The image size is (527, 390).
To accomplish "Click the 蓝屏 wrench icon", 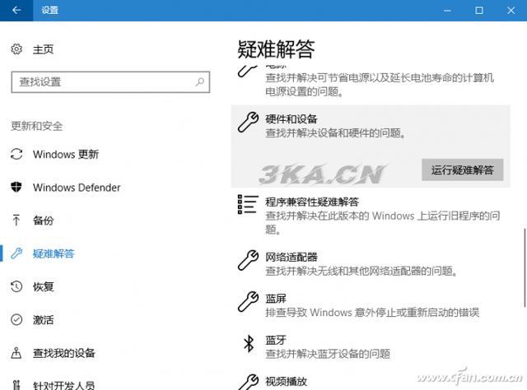I will pyautogui.click(x=249, y=302).
